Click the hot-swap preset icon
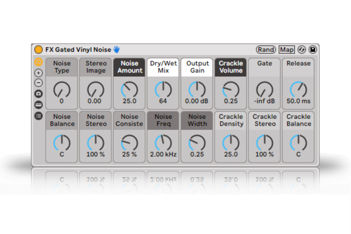Image resolution: width=351 pixels, height=234 pixels. point(301,49)
